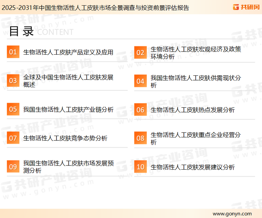Click the orange 03 number badge
Image resolution: width=262 pixels, height=218 pixels.
pos(13,81)
